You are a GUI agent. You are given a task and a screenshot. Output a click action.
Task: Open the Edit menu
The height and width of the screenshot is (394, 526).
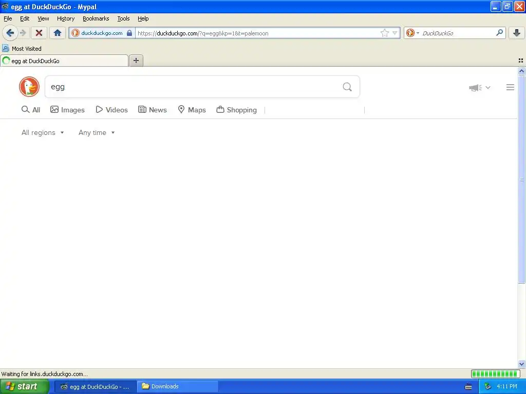pos(25,18)
